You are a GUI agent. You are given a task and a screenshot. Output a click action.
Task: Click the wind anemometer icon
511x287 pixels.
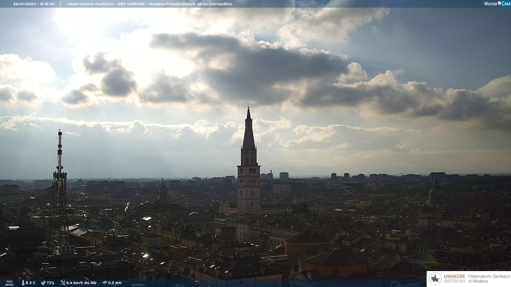(x=63, y=283)
